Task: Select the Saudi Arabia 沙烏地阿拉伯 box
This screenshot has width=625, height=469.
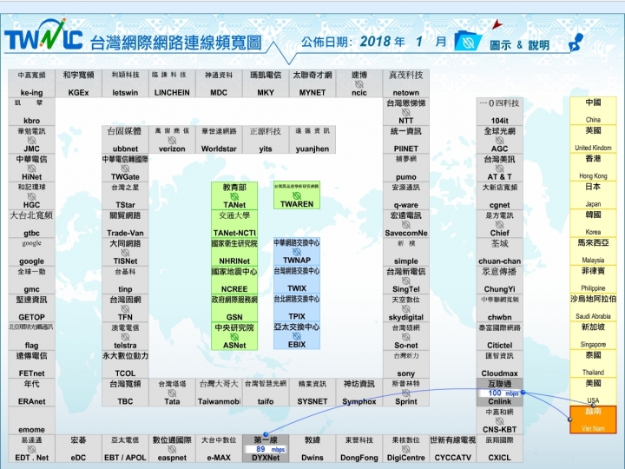Action: click(593, 307)
